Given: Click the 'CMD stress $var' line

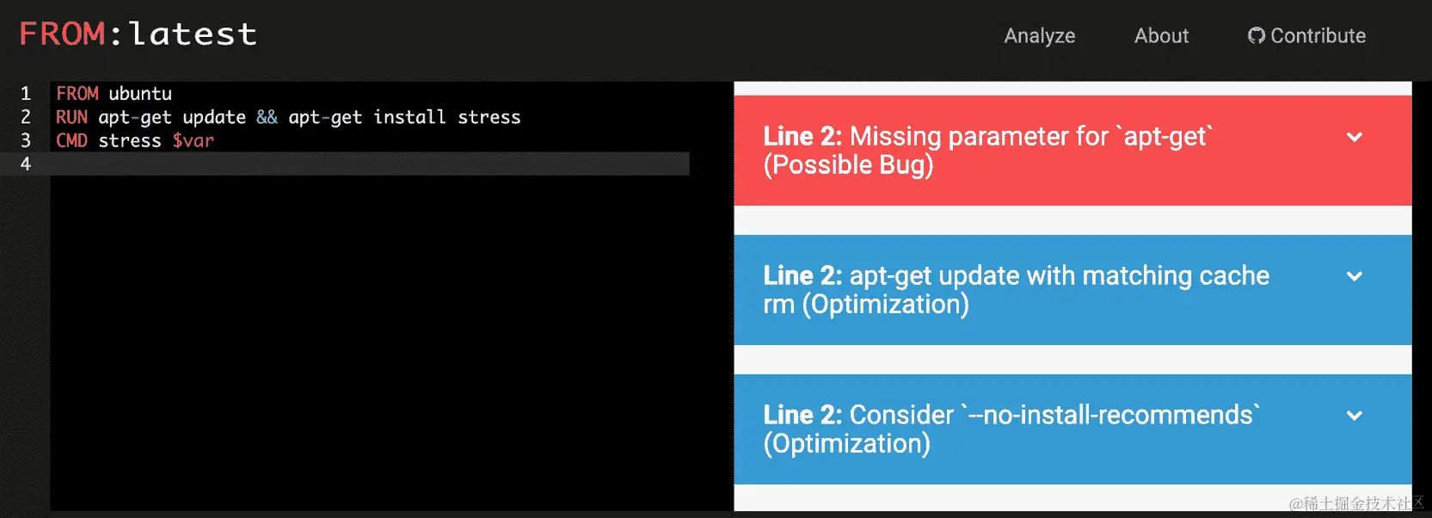Looking at the screenshot, I should click(x=133, y=140).
